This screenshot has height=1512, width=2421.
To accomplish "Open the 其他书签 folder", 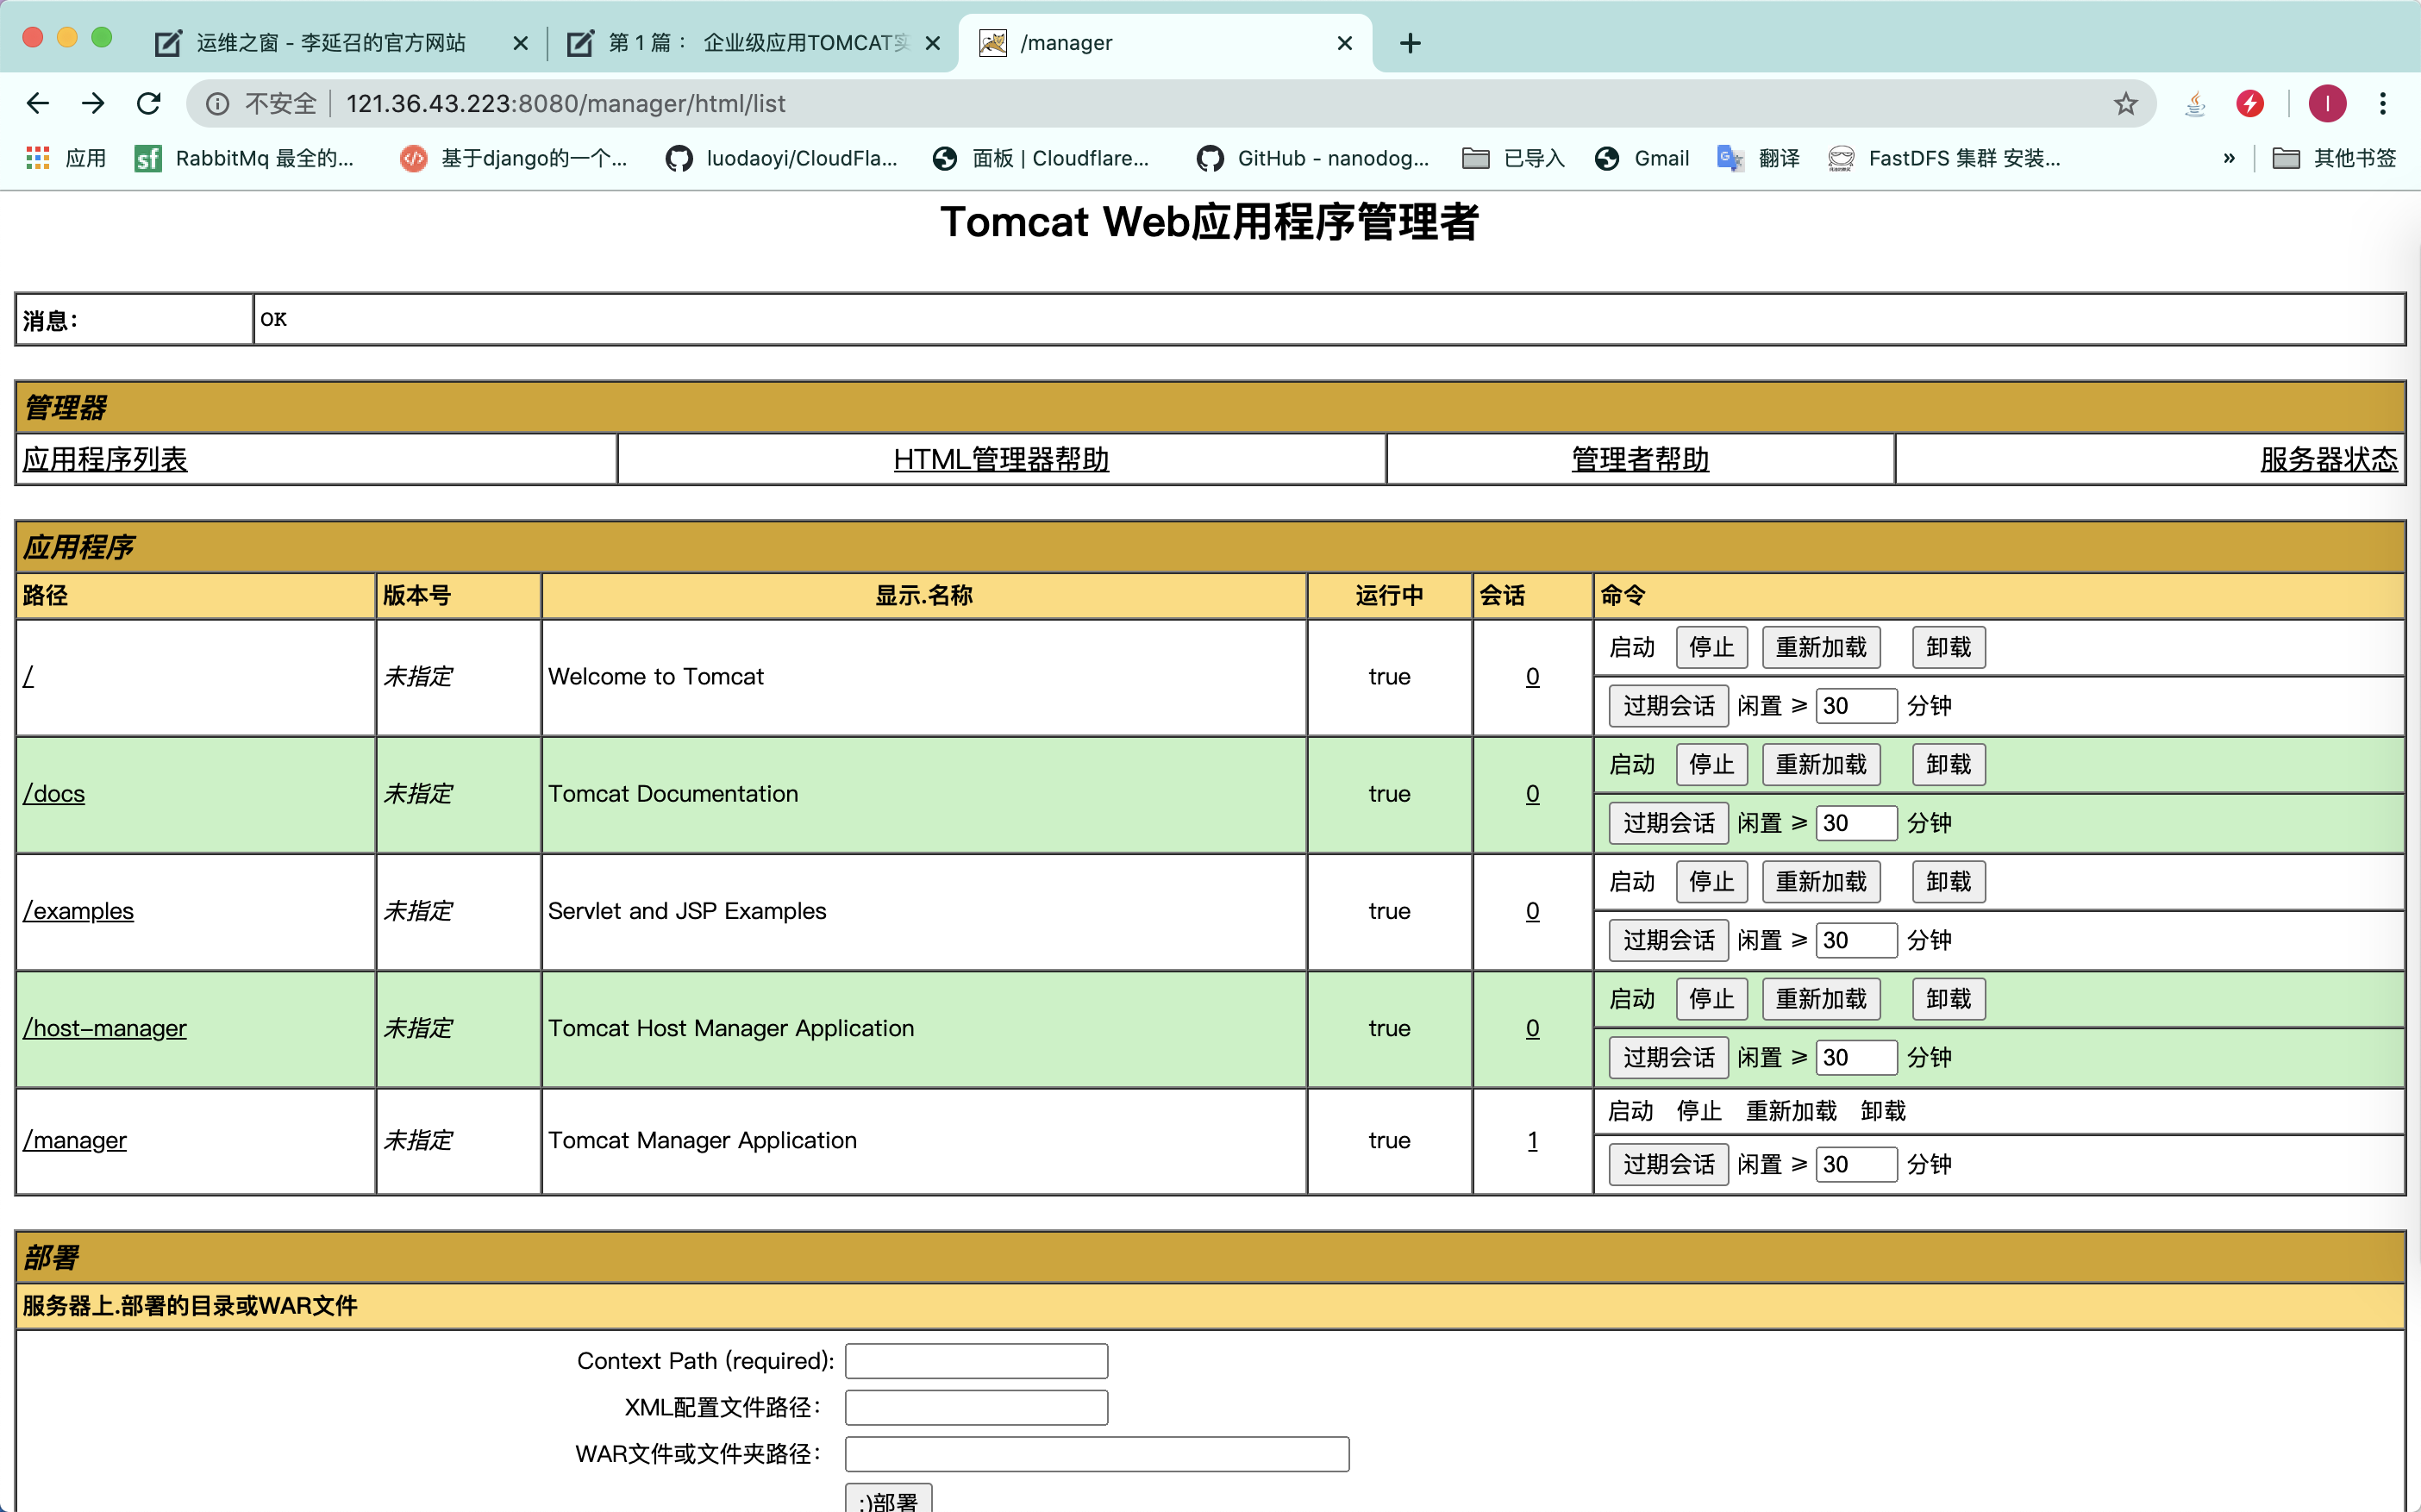I will [x=2334, y=158].
